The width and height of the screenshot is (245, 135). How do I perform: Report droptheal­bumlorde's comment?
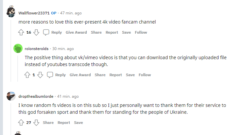[64, 123]
